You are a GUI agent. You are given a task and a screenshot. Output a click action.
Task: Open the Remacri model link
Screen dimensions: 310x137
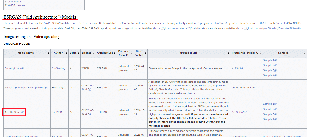11,88
